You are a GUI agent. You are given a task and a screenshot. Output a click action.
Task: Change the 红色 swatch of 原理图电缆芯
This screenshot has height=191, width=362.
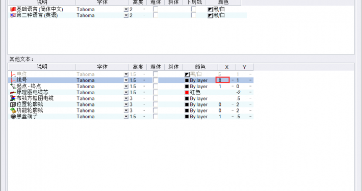tap(187, 93)
